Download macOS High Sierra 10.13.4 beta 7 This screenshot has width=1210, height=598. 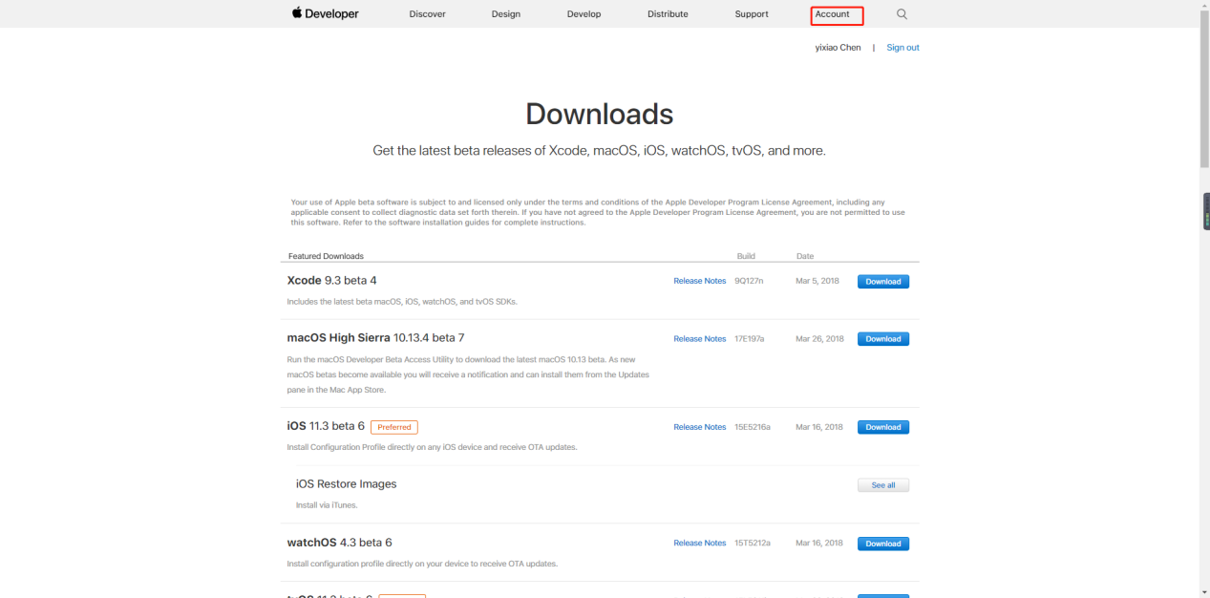883,339
